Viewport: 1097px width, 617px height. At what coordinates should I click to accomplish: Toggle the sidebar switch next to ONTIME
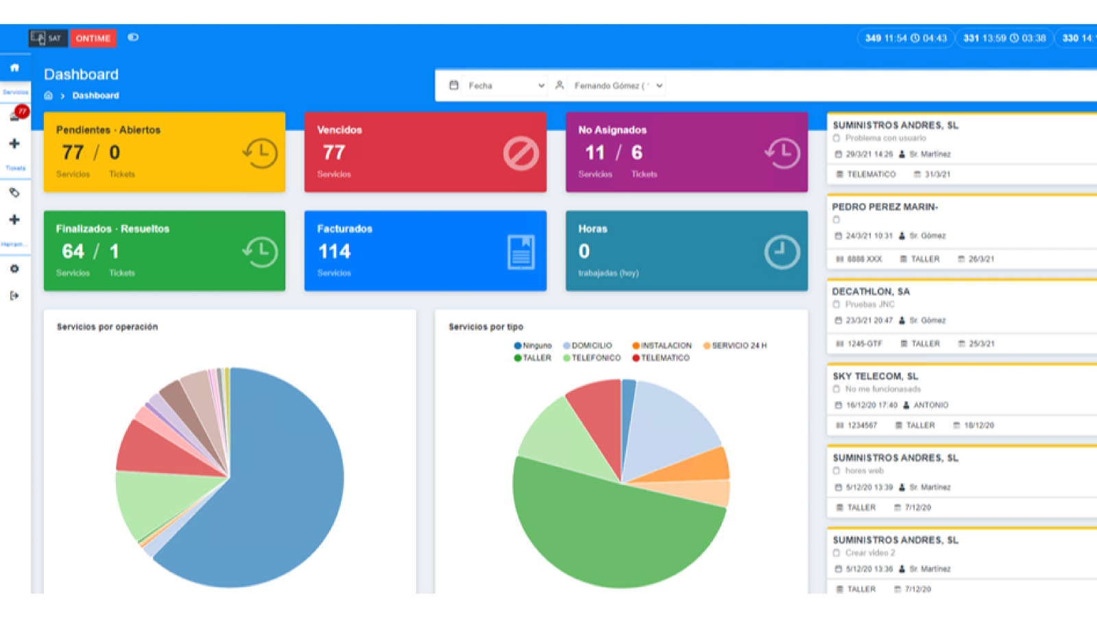click(x=133, y=38)
